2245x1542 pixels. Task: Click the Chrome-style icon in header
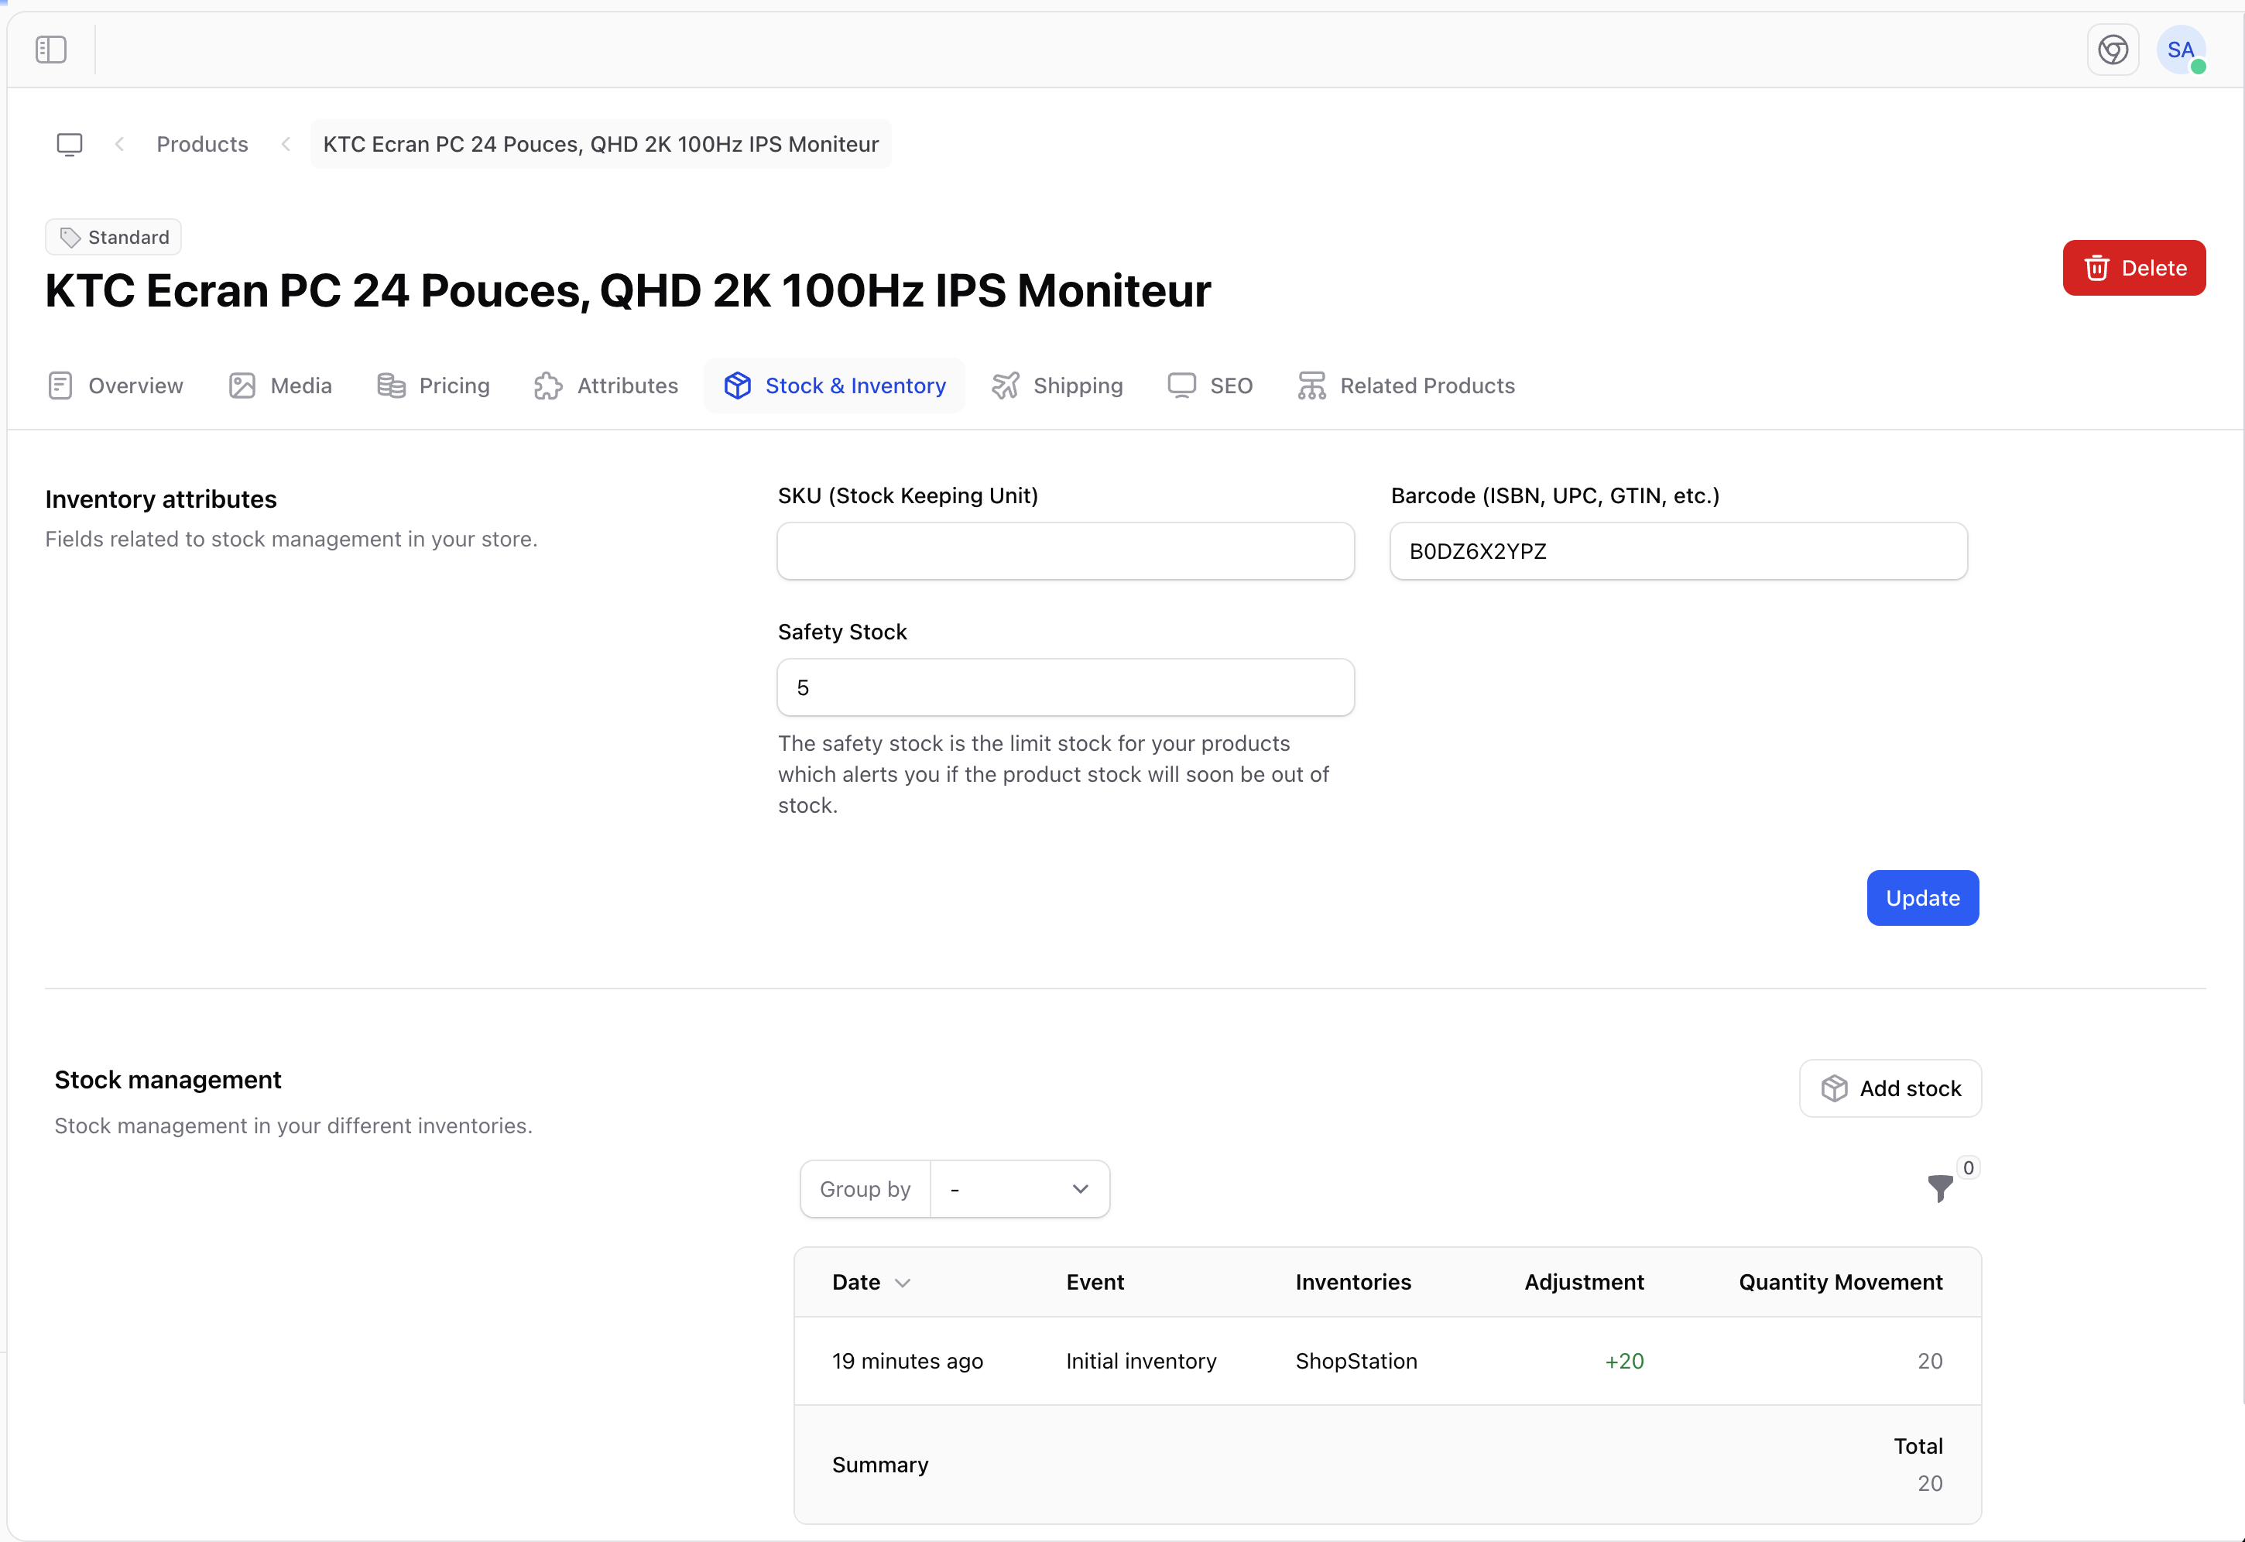pos(2113,50)
